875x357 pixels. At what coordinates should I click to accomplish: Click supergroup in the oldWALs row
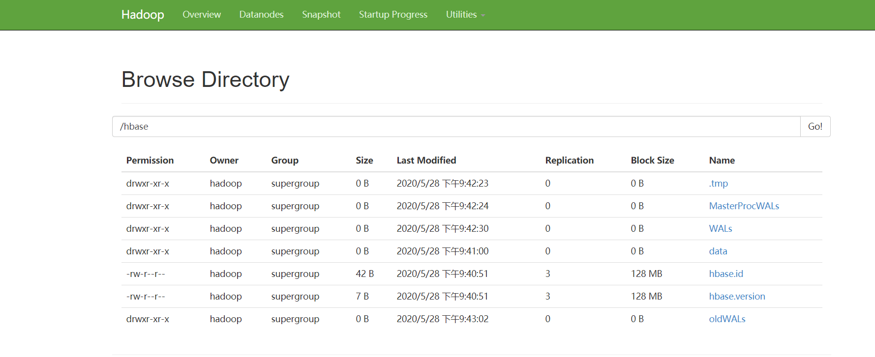click(x=295, y=319)
